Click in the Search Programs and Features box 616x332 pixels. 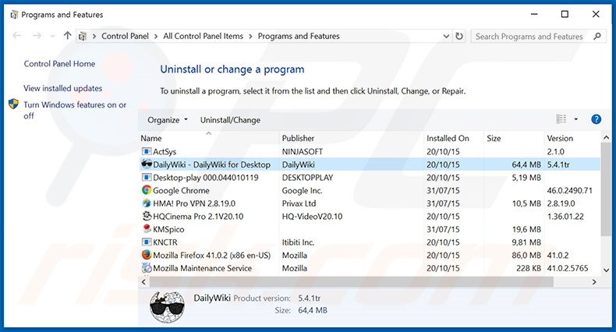click(530, 36)
